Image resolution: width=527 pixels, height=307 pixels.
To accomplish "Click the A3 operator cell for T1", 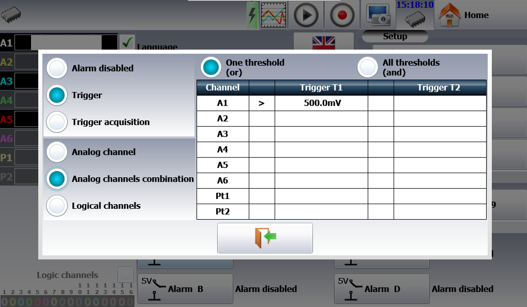I will (262, 134).
